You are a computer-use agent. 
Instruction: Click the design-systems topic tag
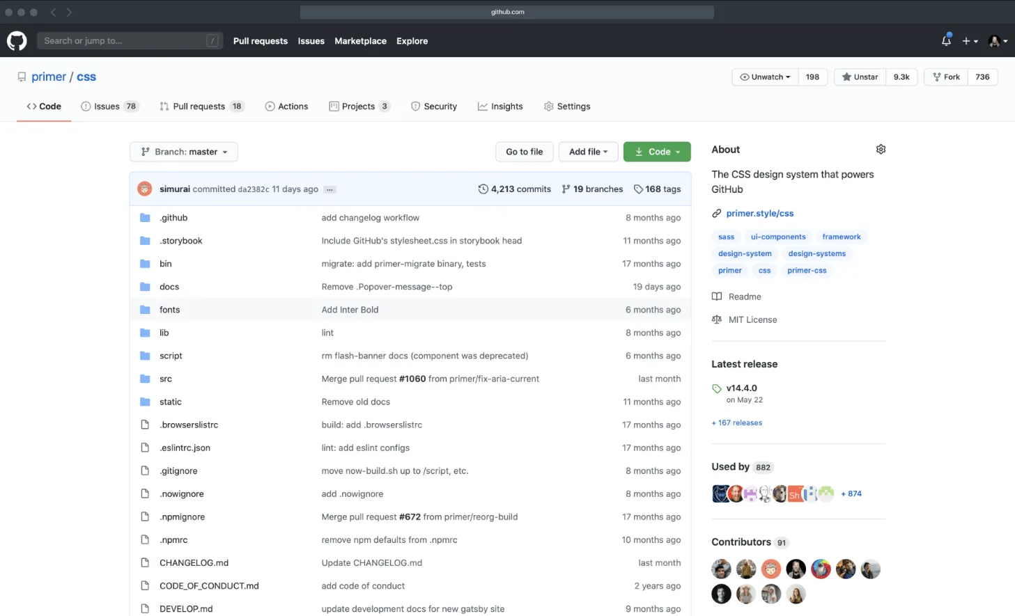(x=817, y=254)
